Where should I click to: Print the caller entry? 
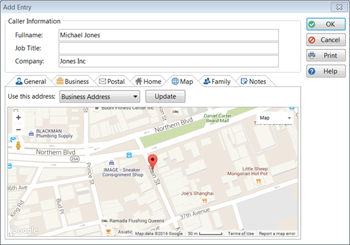pyautogui.click(x=326, y=55)
